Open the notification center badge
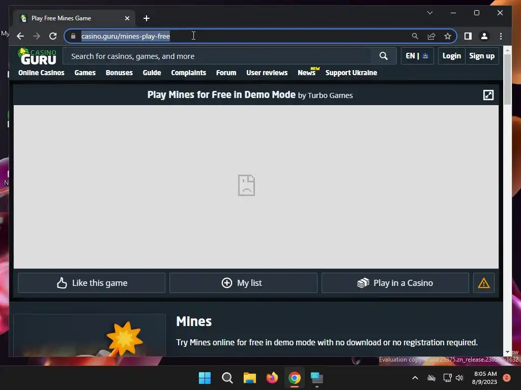The width and height of the screenshot is (521, 390). tap(507, 378)
